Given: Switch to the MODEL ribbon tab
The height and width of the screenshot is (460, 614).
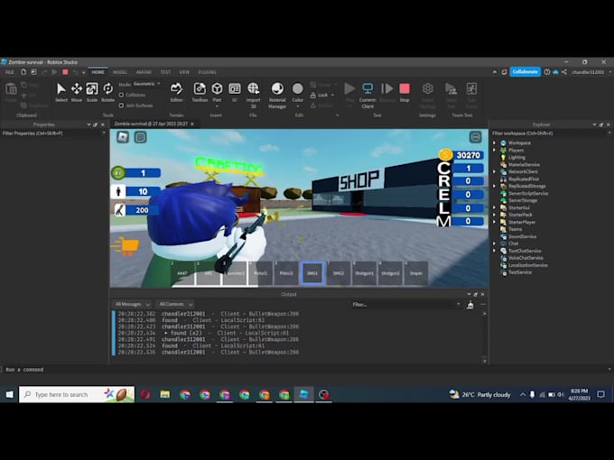Looking at the screenshot, I should pos(120,72).
